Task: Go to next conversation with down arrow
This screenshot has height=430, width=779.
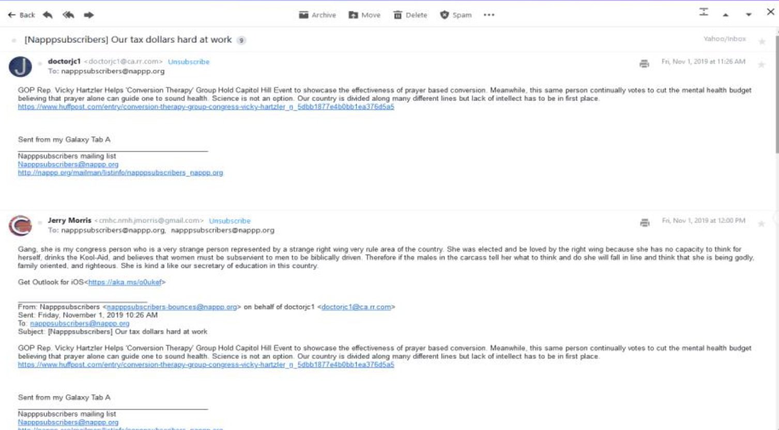Action: [x=749, y=15]
